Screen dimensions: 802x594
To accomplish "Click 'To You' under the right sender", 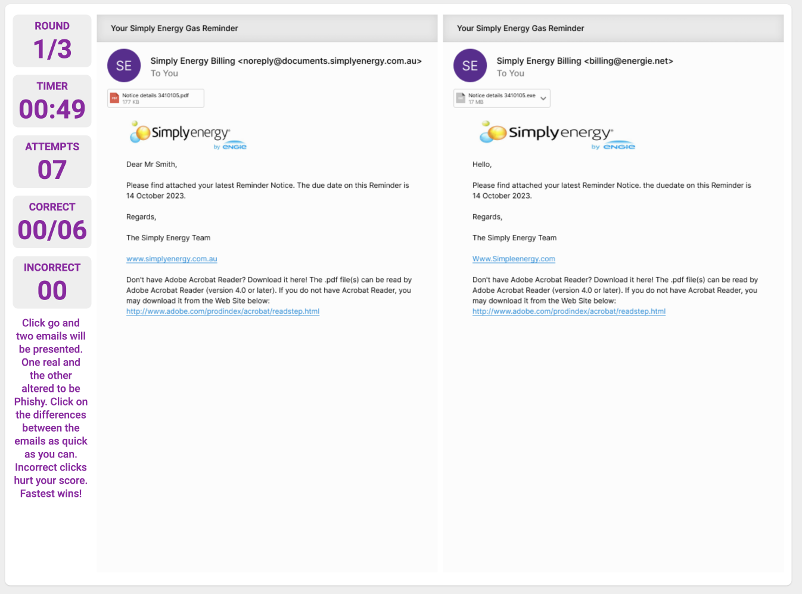I will [511, 73].
